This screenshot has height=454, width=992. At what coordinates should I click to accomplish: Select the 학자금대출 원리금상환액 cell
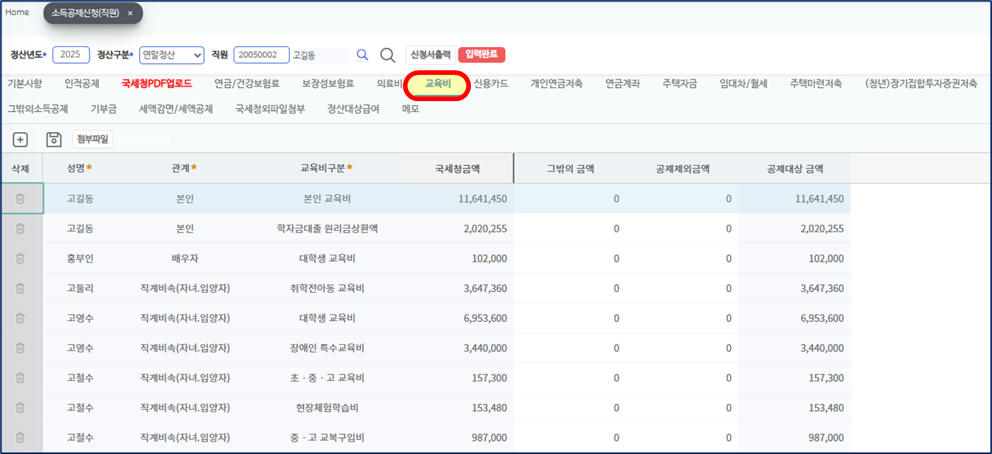tap(327, 229)
